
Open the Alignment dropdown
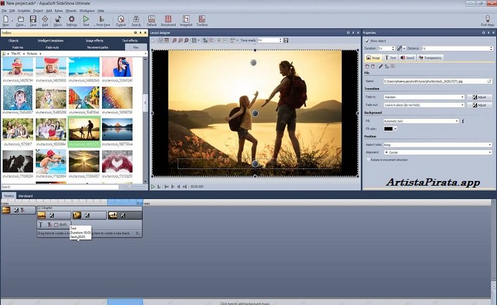tap(490, 152)
